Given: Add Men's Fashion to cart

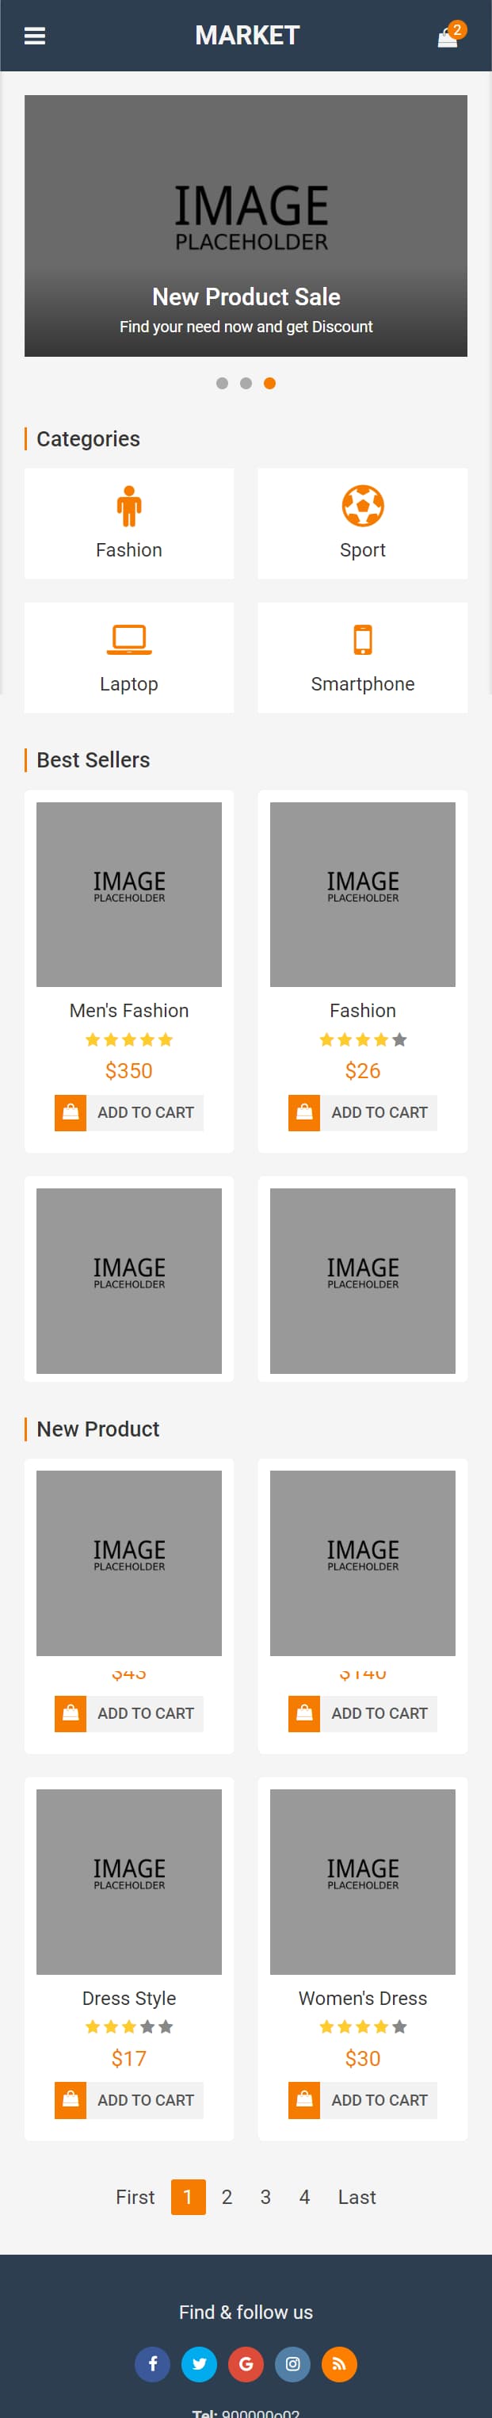Looking at the screenshot, I should [x=128, y=1113].
